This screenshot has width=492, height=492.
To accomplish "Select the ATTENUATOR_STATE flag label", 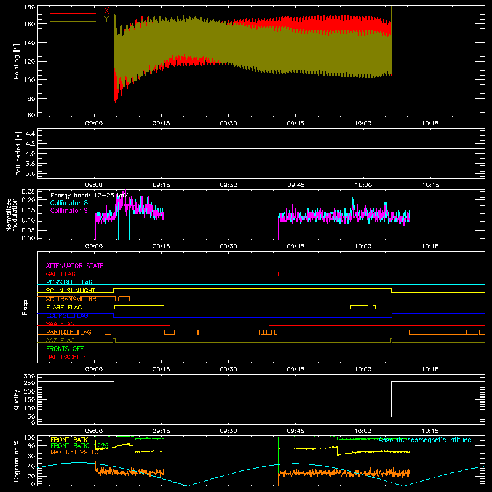I will 74,266.
